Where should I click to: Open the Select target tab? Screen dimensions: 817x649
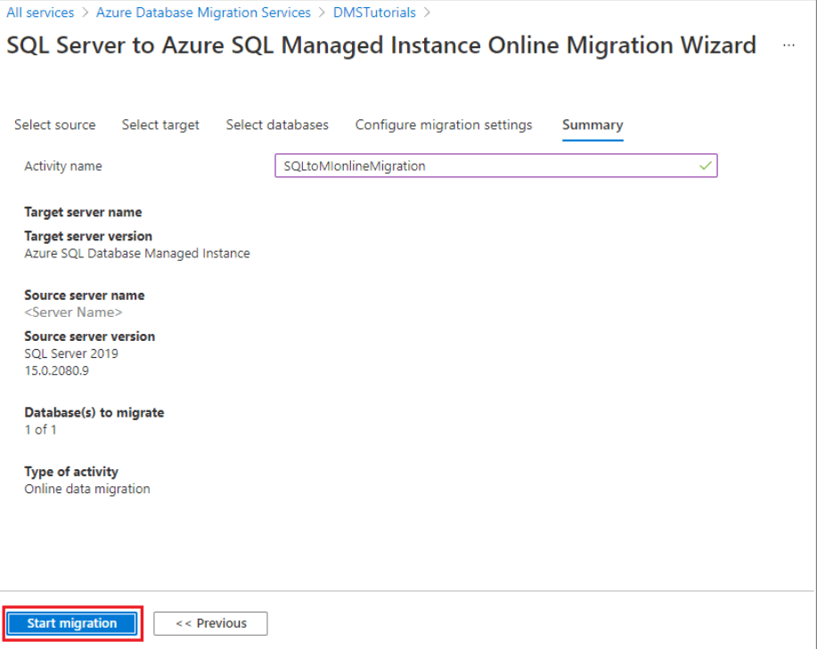point(160,125)
